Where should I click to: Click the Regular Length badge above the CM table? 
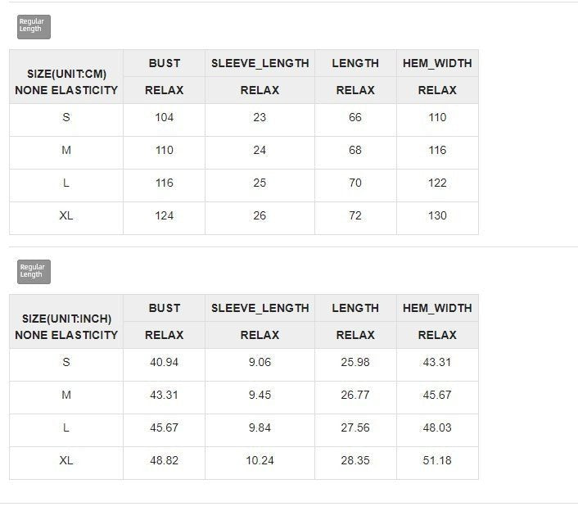point(34,27)
